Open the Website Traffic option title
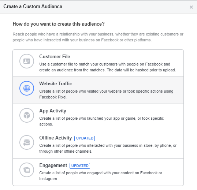197x190 pixels. click(56, 83)
